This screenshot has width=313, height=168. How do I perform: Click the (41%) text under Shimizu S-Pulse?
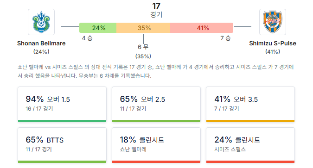tap(273, 52)
